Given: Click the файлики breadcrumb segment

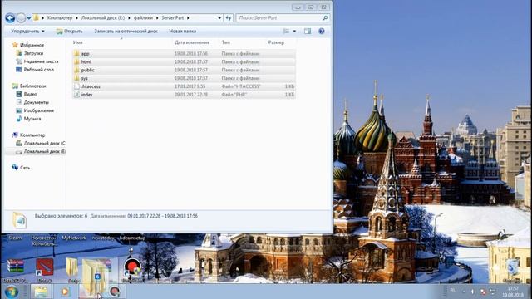Looking at the screenshot, I should point(143,18).
